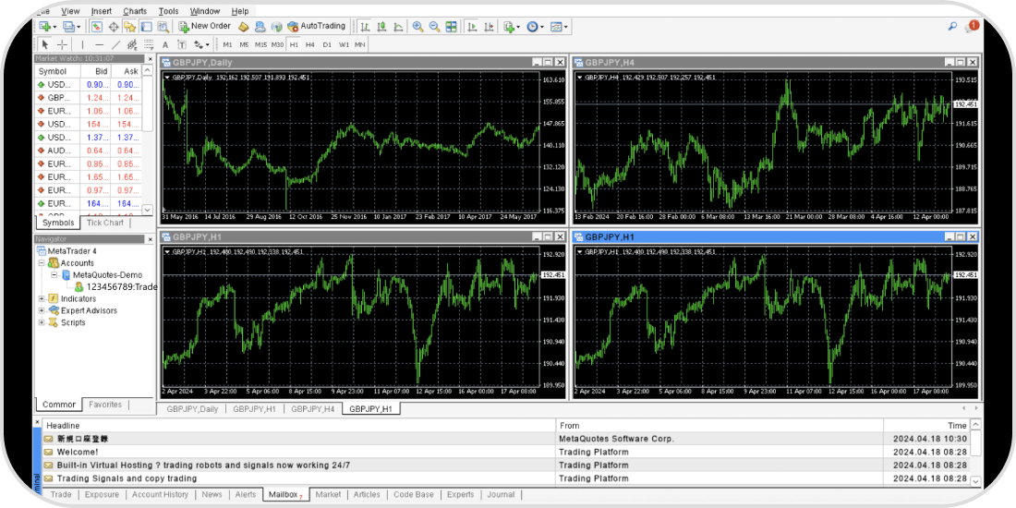Click the New Chart toolbar icon

(44, 27)
